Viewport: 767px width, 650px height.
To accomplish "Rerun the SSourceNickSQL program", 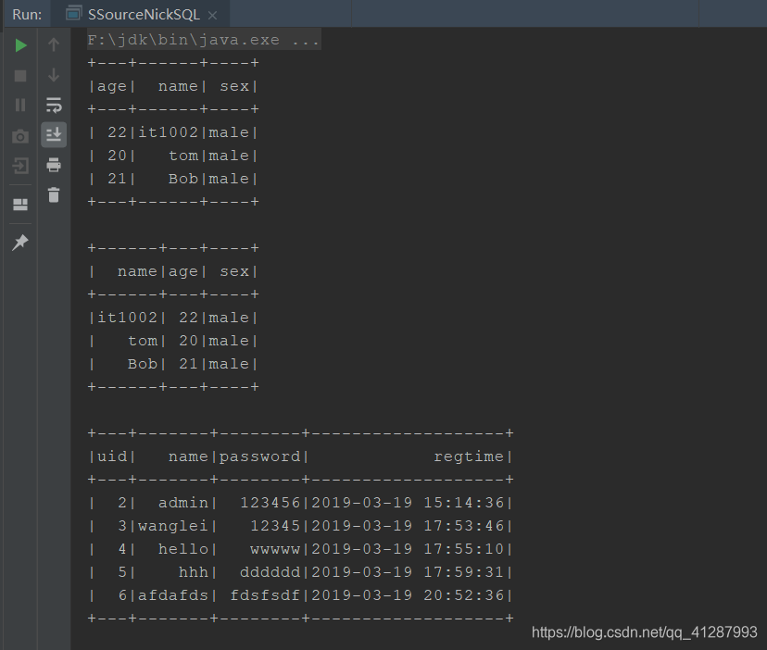I will [20, 44].
